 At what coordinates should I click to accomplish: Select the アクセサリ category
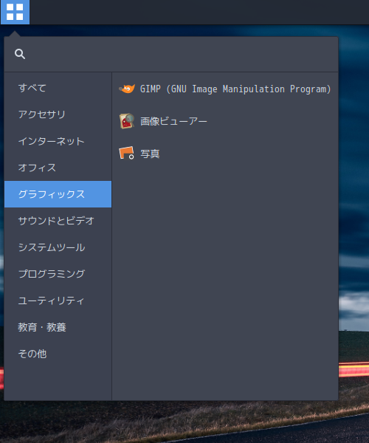pyautogui.click(x=58, y=114)
